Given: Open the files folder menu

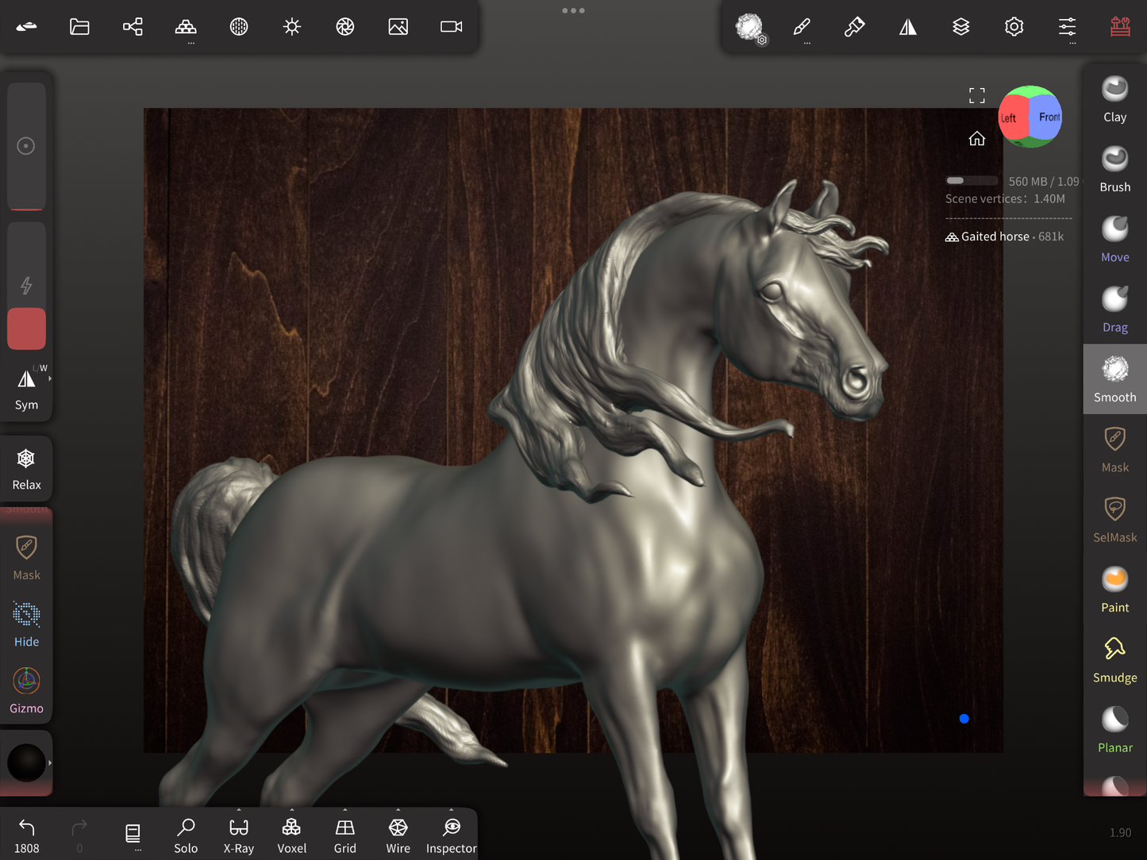Looking at the screenshot, I should [79, 27].
